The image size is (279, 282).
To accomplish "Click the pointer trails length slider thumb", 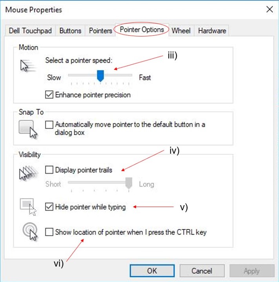I will tap(128, 184).
